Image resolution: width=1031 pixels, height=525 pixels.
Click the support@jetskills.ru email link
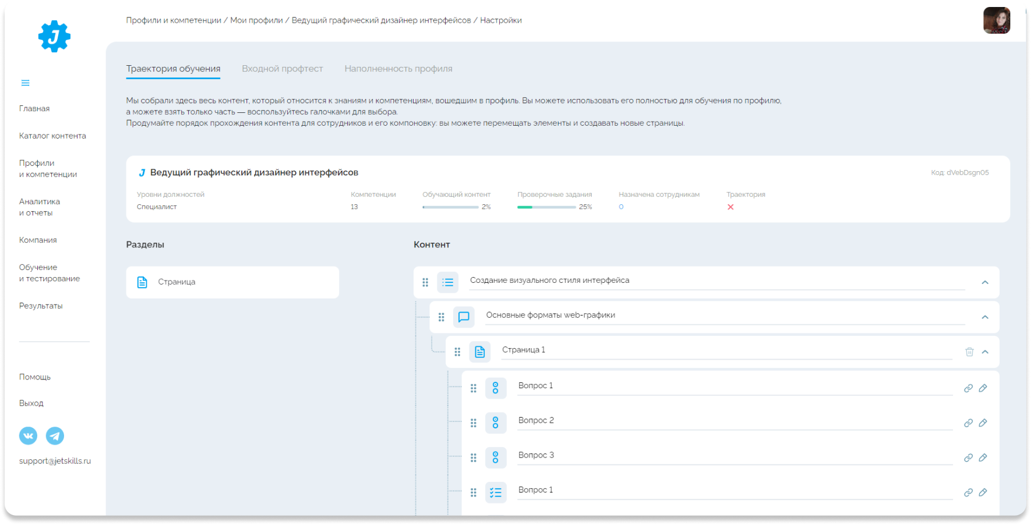point(55,461)
